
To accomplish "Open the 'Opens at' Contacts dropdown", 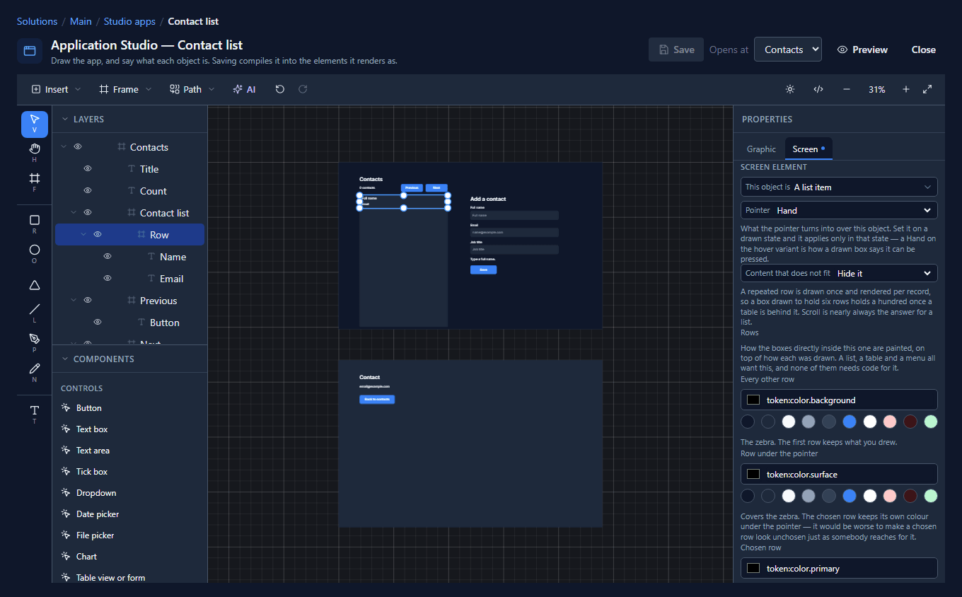I will [x=788, y=50].
